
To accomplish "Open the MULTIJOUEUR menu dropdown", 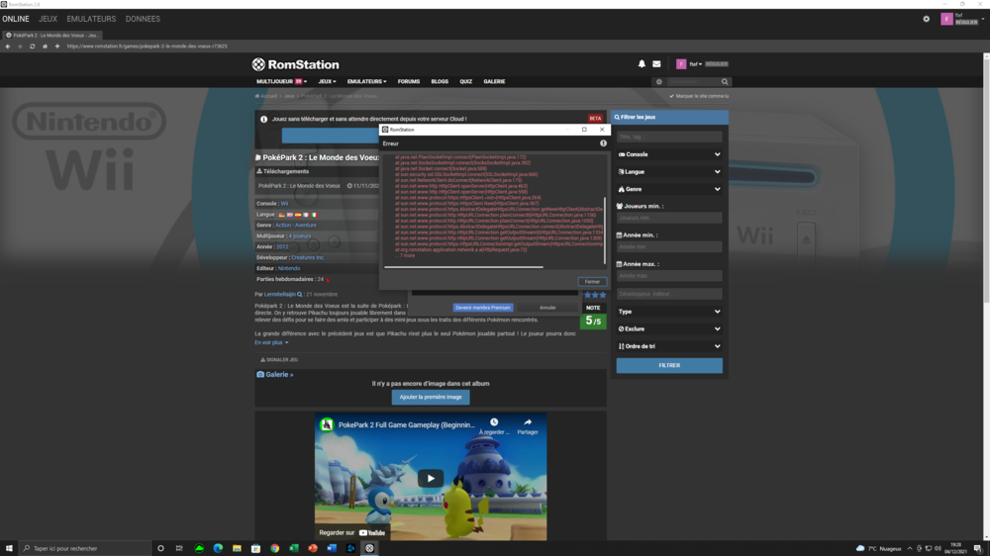I will point(281,81).
